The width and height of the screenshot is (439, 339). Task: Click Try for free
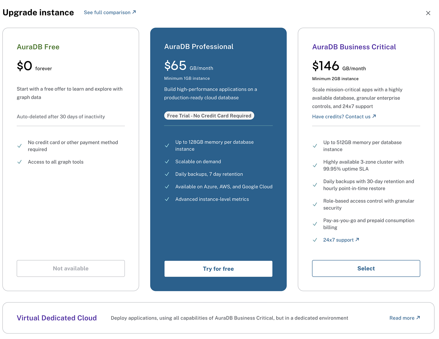218,269
